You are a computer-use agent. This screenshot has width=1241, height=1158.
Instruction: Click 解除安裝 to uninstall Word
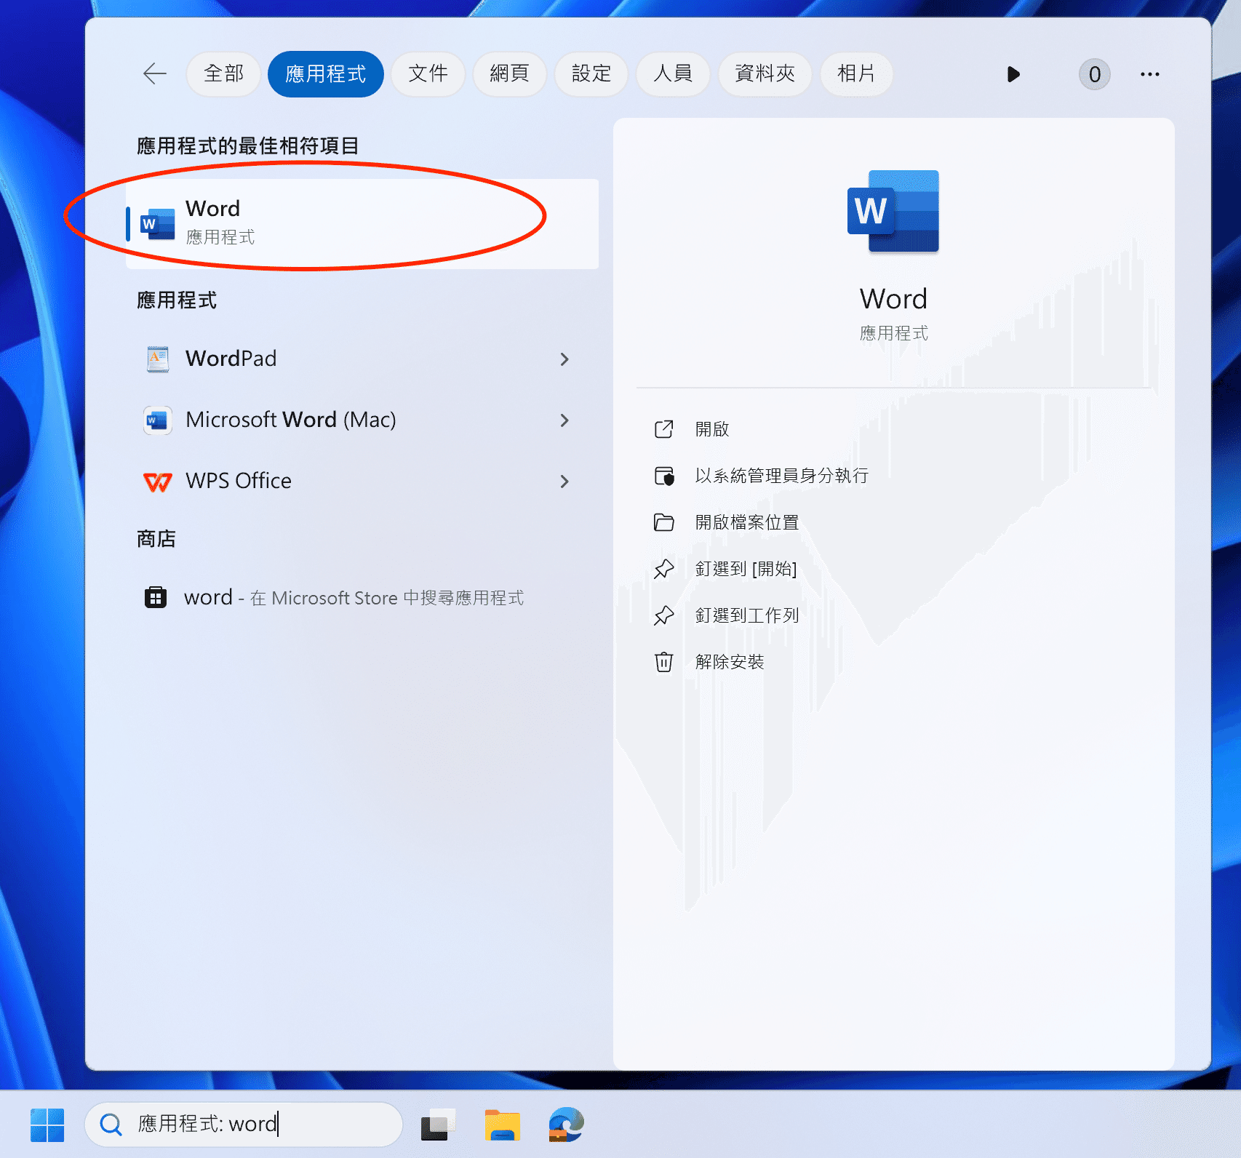point(729,662)
